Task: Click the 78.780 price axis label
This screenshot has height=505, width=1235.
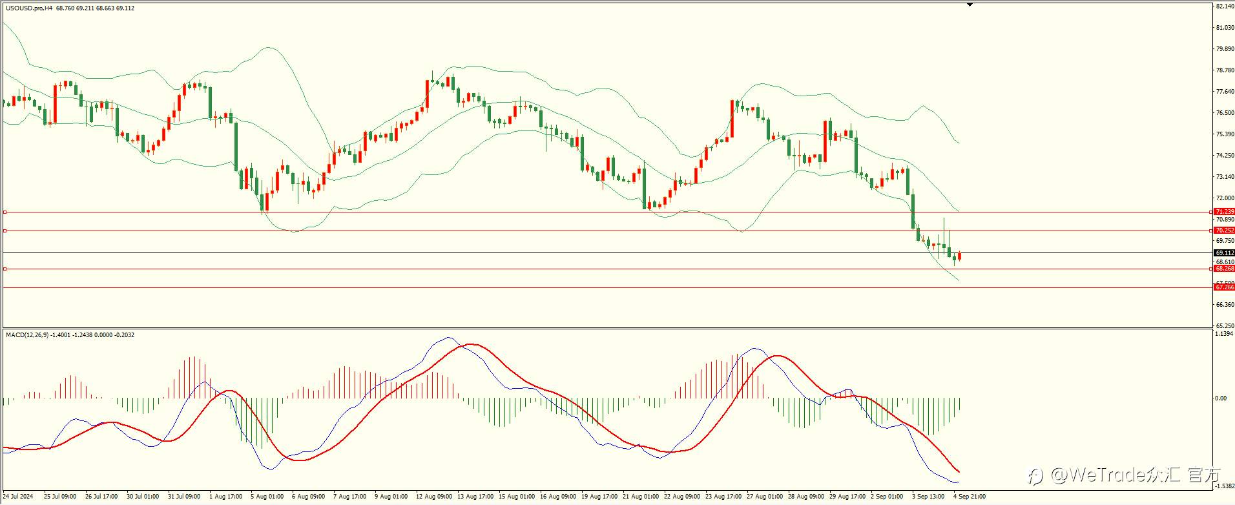Action: point(1225,70)
